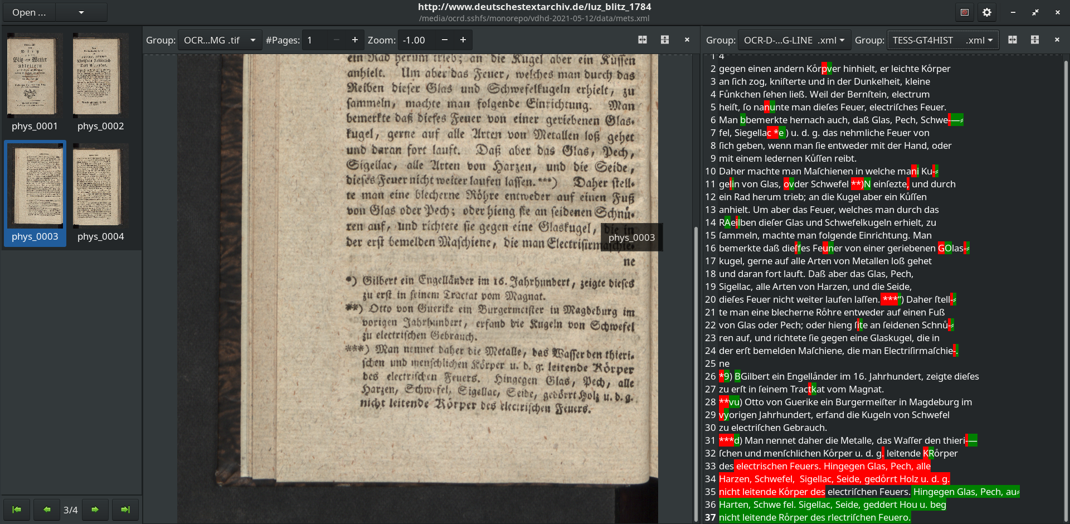Split the diff view vertically
Viewport: 1070px width, 524px height.
click(1035, 40)
